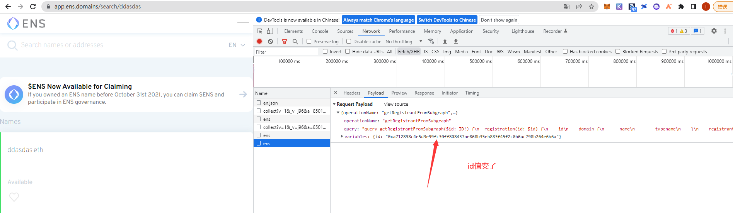
Task: Open the Chrome profile avatar
Action: [x=706, y=7]
